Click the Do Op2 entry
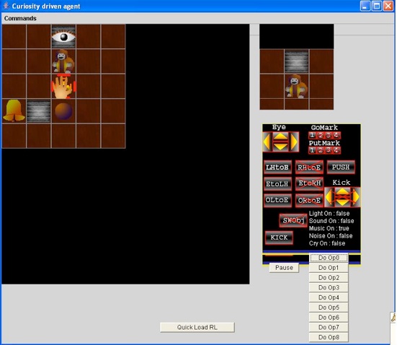 [x=329, y=278]
